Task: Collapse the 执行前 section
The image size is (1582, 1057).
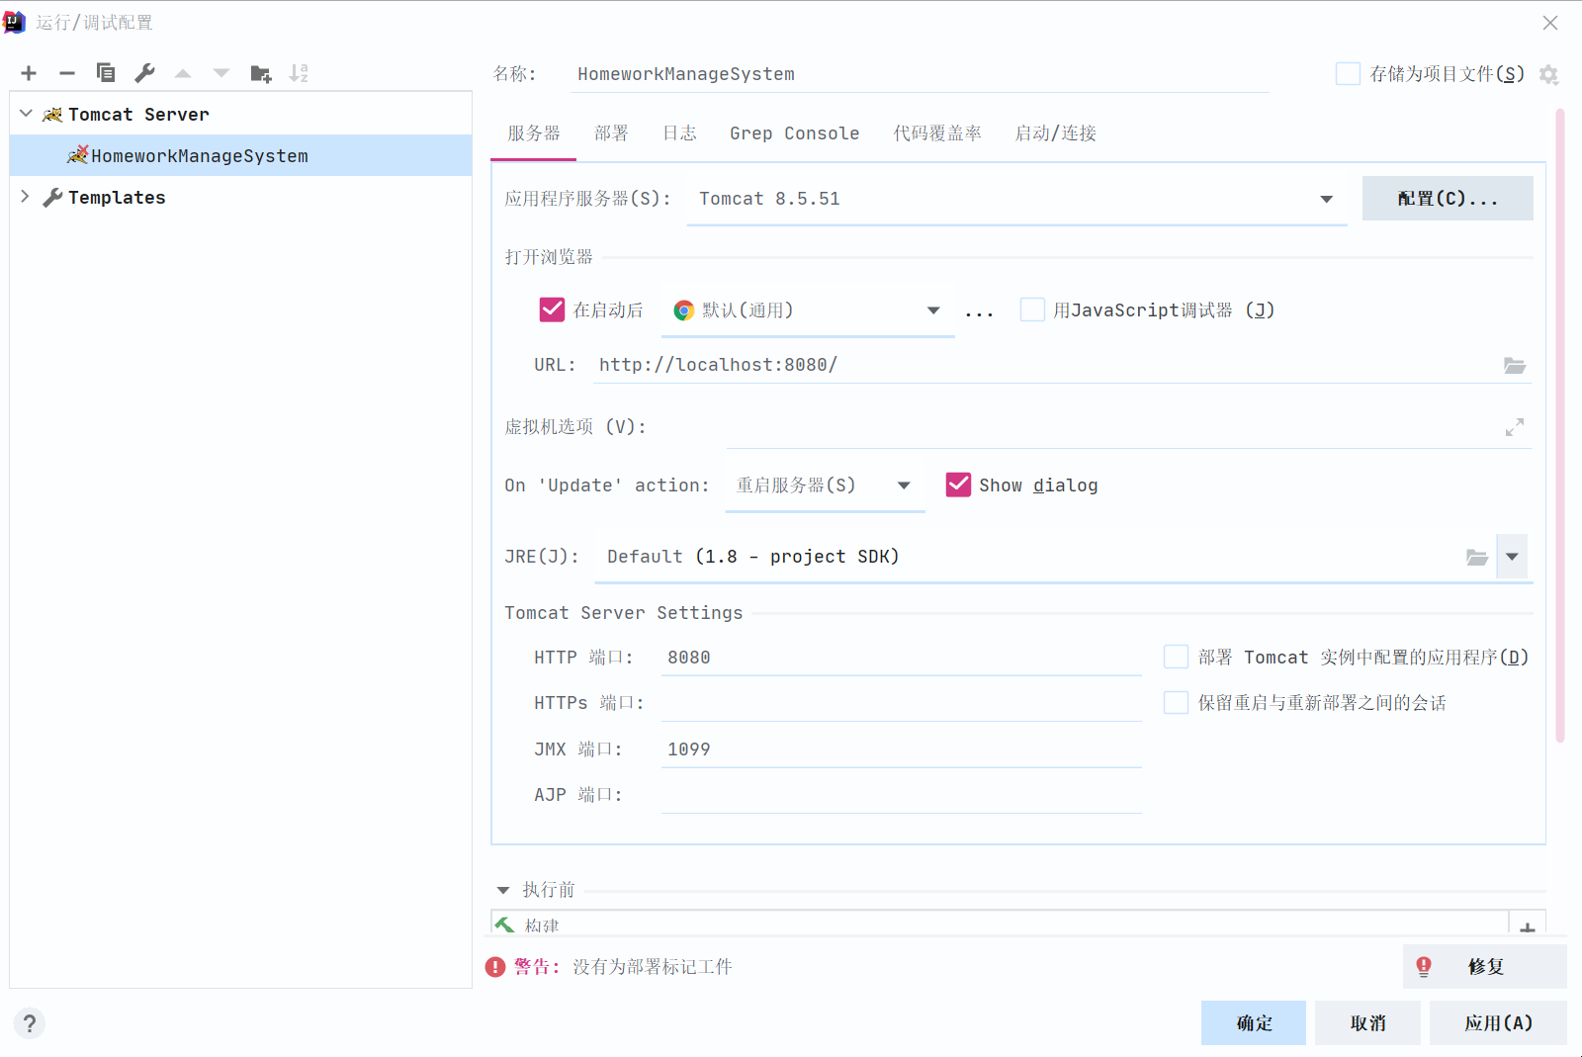Action: pyautogui.click(x=503, y=890)
